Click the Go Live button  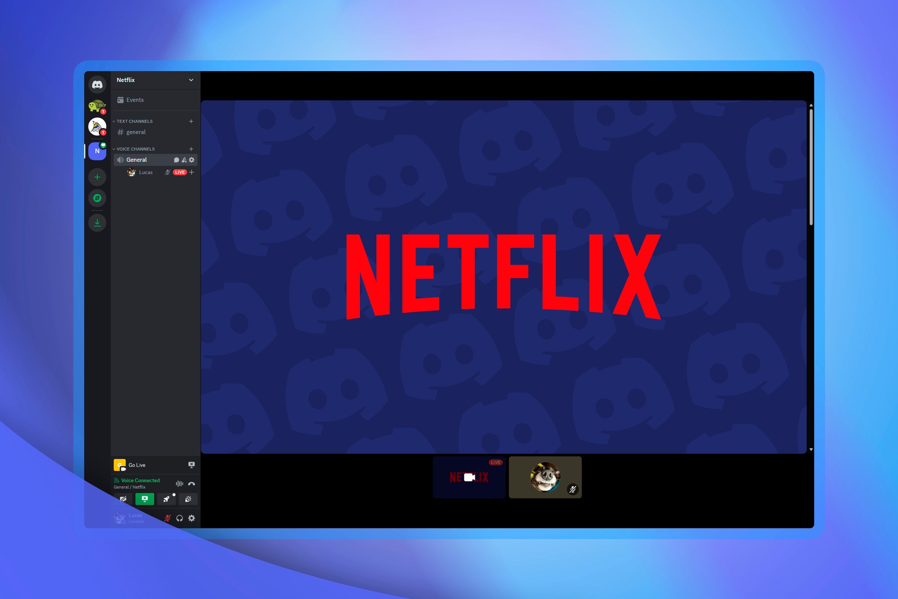(x=138, y=464)
